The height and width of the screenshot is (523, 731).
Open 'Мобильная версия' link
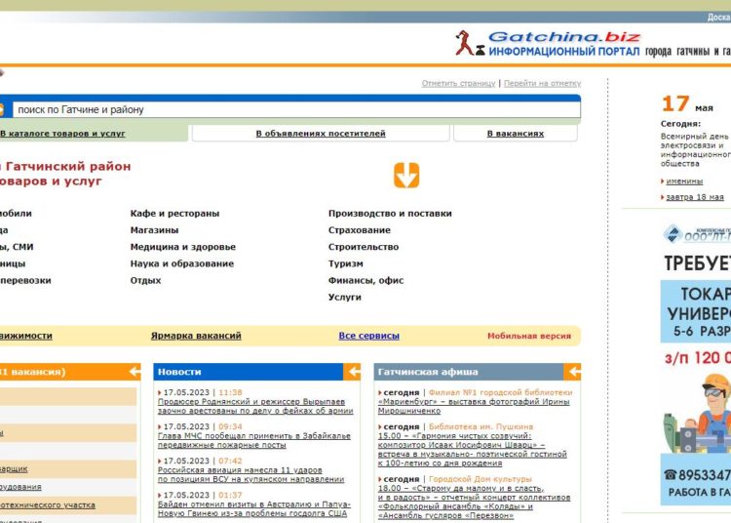pyautogui.click(x=528, y=336)
